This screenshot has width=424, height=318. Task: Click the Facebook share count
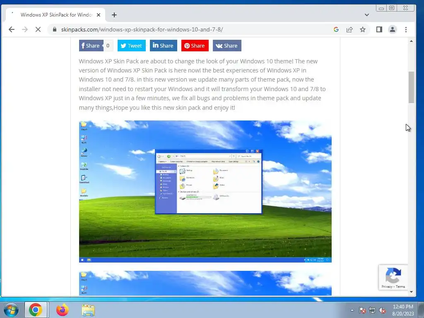point(108,46)
